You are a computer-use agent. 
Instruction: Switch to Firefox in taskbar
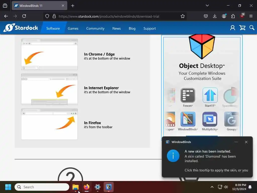[87, 187]
